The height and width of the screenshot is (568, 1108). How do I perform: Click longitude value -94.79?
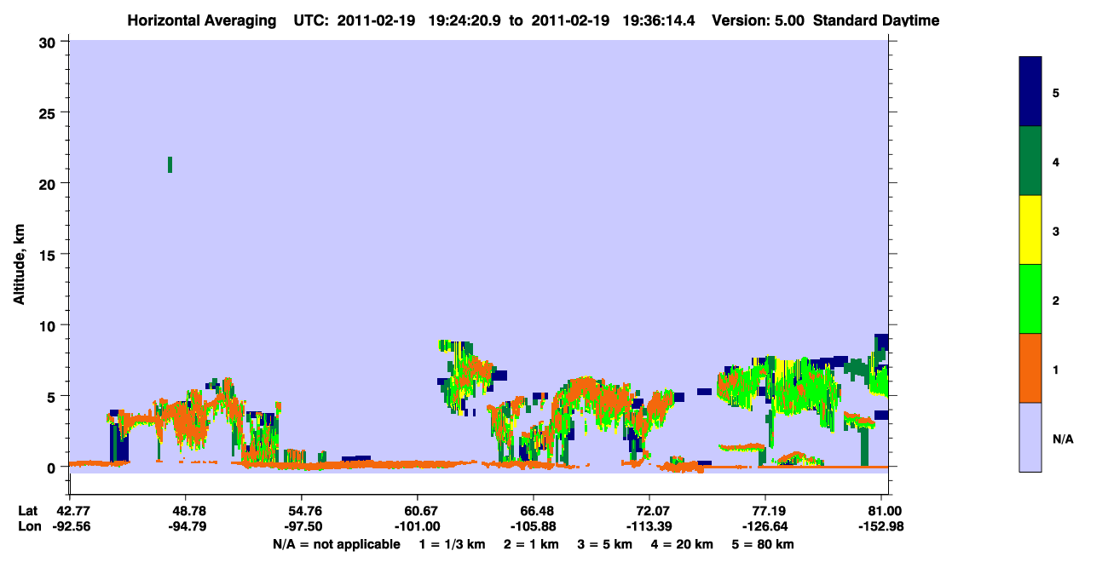point(186,525)
